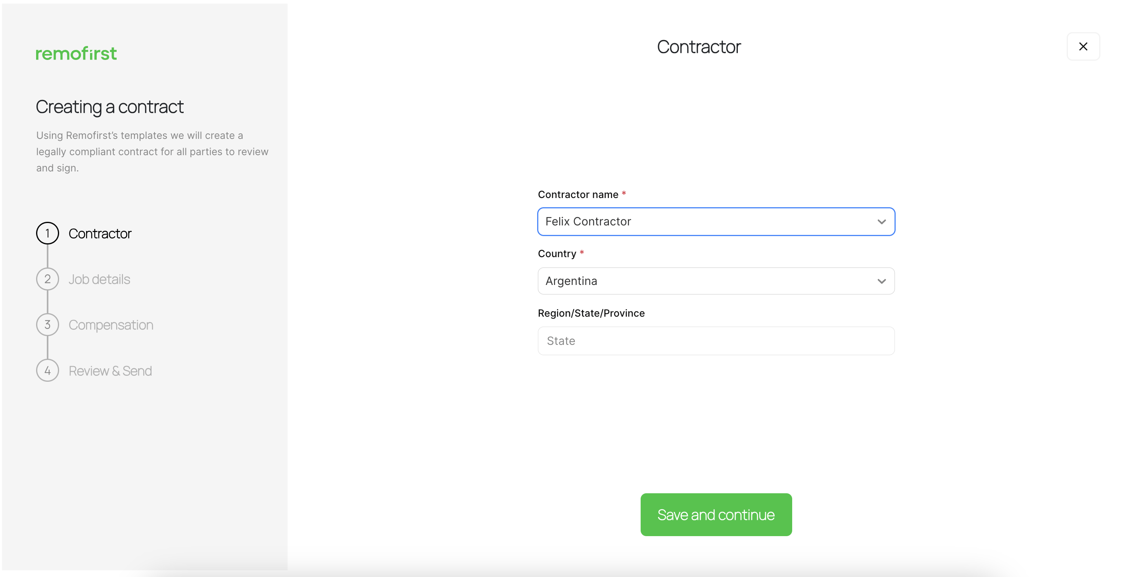Click step 1 circle icon
This screenshot has width=1148, height=577.
(47, 233)
